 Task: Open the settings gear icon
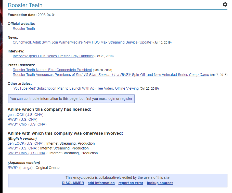[225, 4]
